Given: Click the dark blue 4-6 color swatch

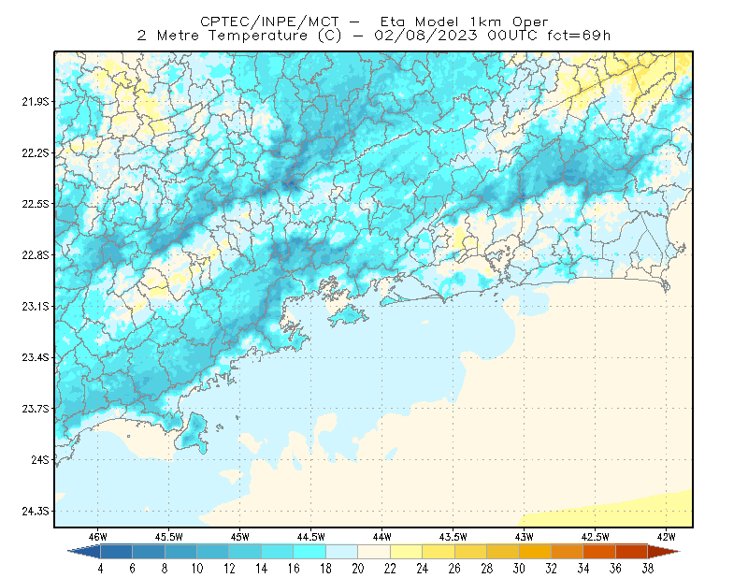Looking at the screenshot, I should 116,551.
